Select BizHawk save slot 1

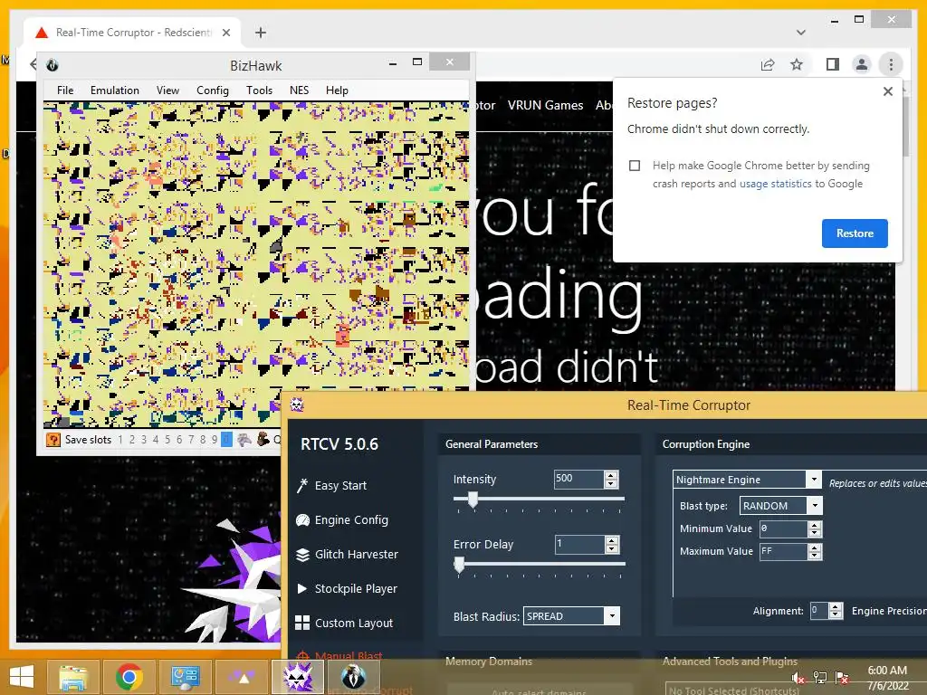point(120,440)
